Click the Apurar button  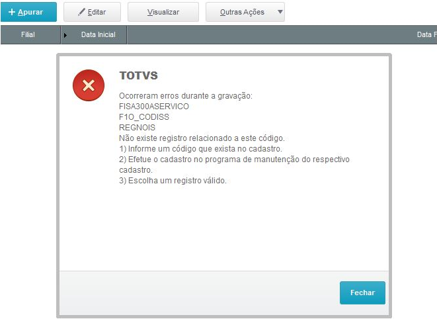click(28, 12)
